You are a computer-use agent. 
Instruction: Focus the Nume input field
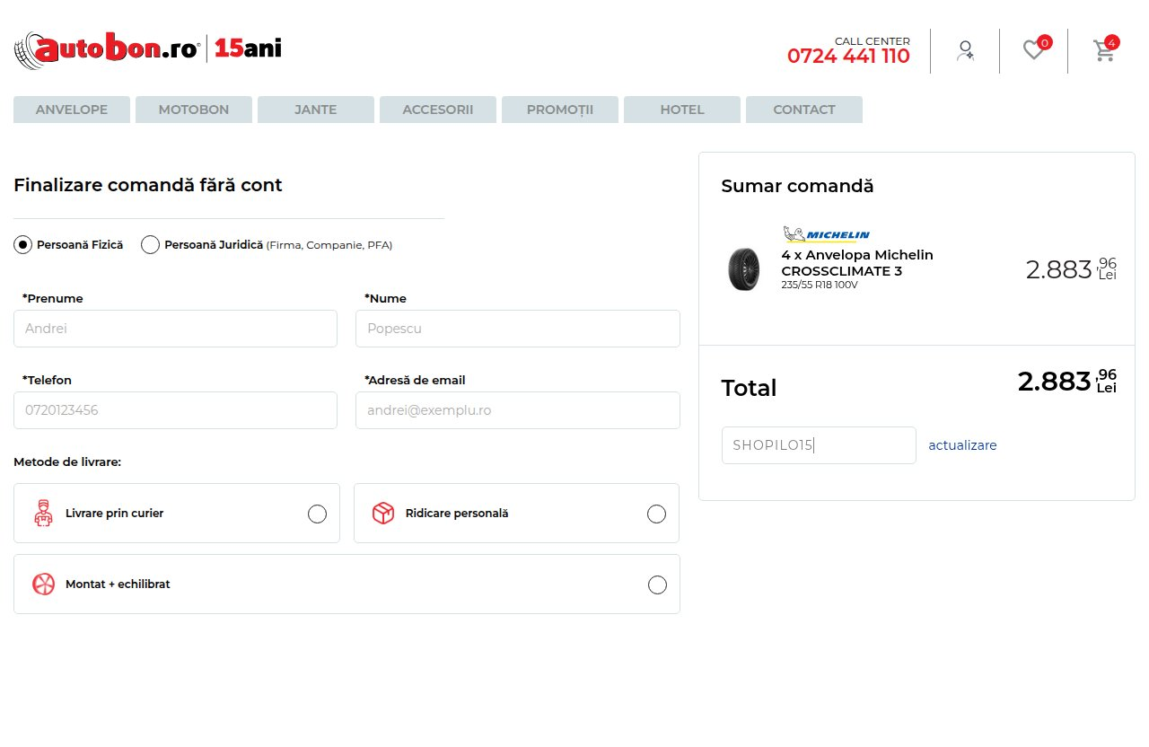(518, 329)
